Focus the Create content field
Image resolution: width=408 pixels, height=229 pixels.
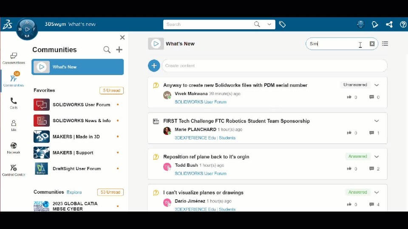tap(275, 66)
